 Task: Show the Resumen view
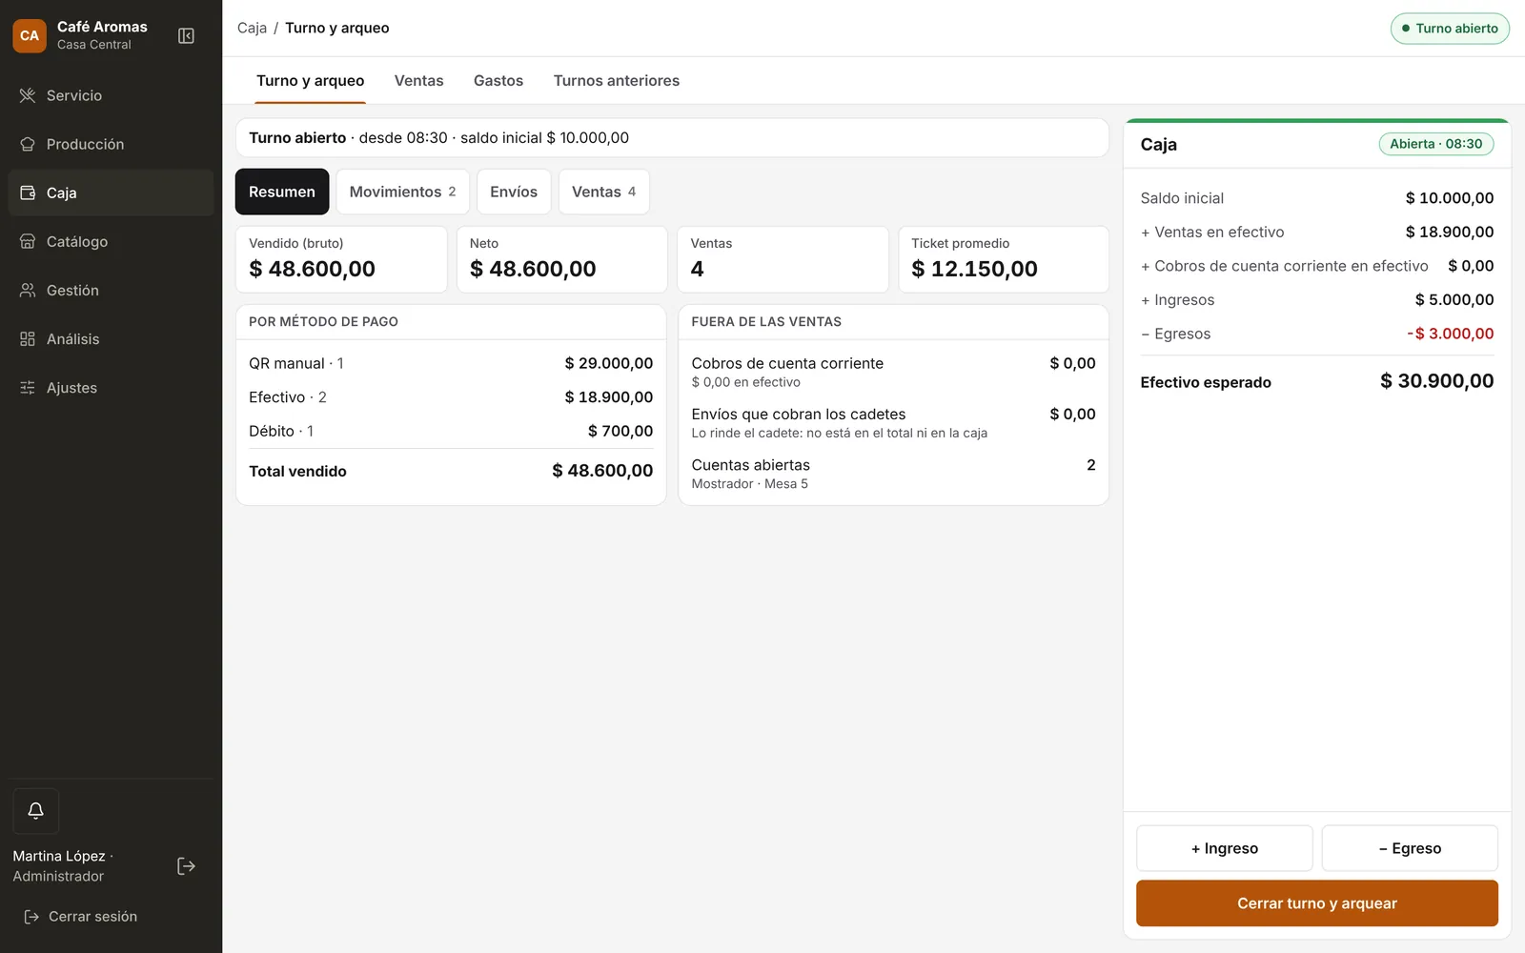[282, 192]
